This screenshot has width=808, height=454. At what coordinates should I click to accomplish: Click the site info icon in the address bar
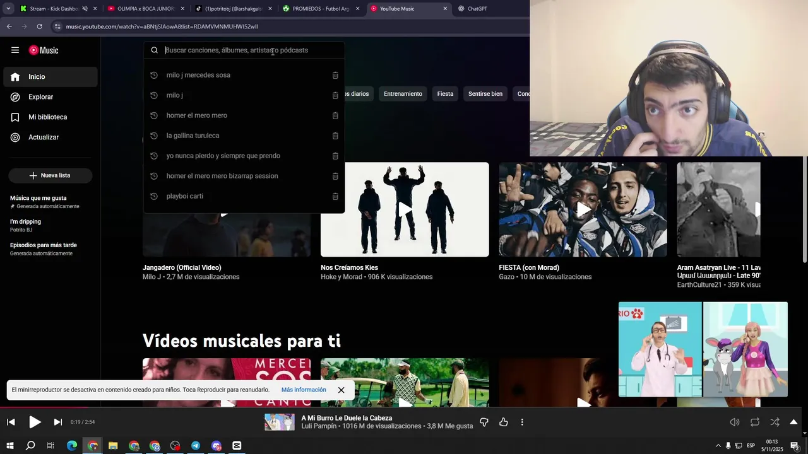click(57, 26)
